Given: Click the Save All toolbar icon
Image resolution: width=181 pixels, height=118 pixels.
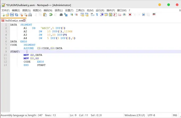Looking at the screenshot, I should [17, 15].
